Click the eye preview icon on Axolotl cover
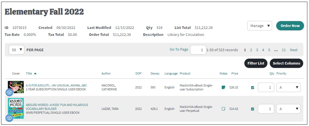The width and height of the screenshot is (309, 126). coord(9,93)
